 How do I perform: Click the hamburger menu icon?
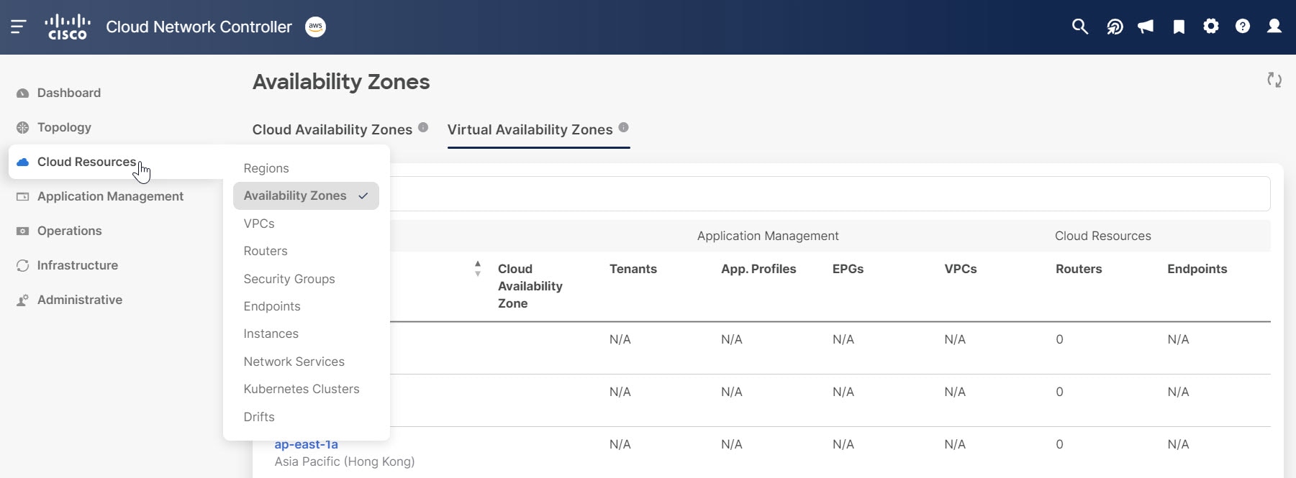pyautogui.click(x=19, y=27)
